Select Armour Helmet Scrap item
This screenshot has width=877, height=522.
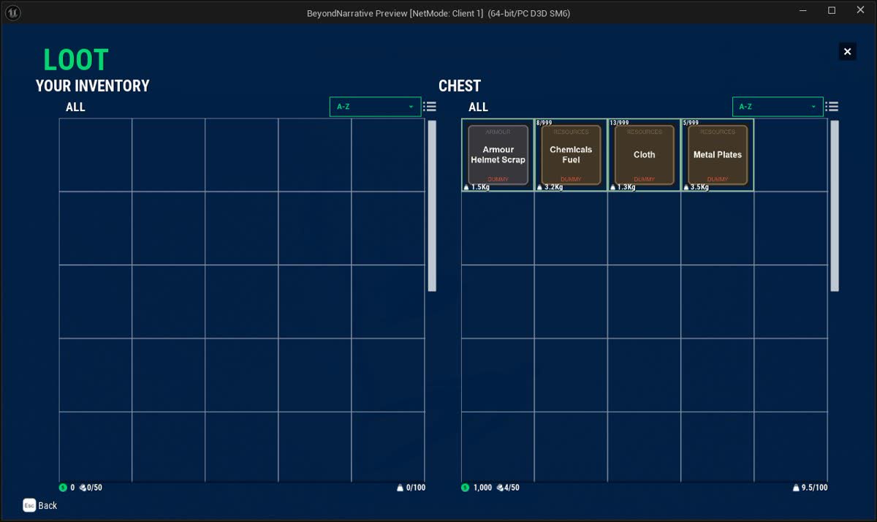pos(498,155)
